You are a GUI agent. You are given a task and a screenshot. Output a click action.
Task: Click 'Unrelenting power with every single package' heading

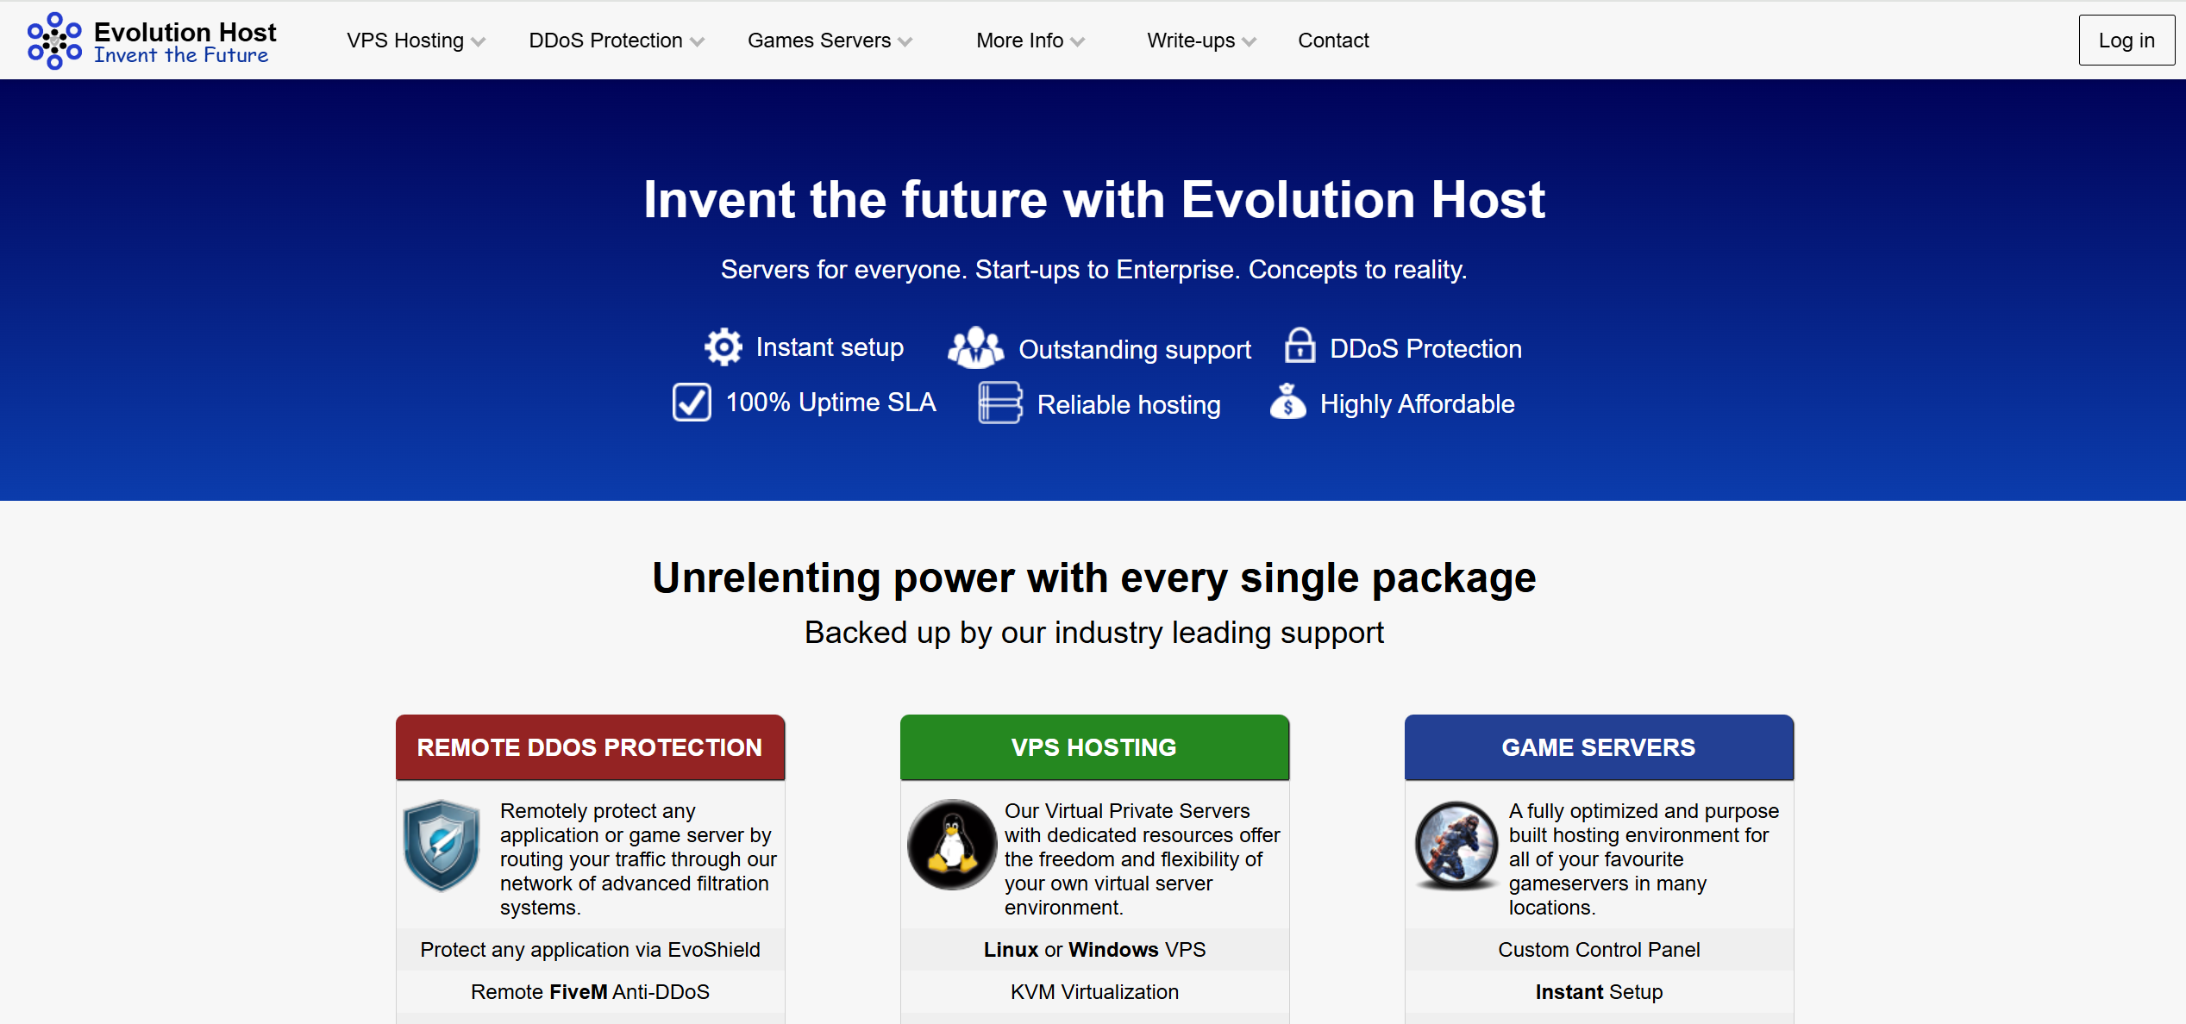(1093, 578)
